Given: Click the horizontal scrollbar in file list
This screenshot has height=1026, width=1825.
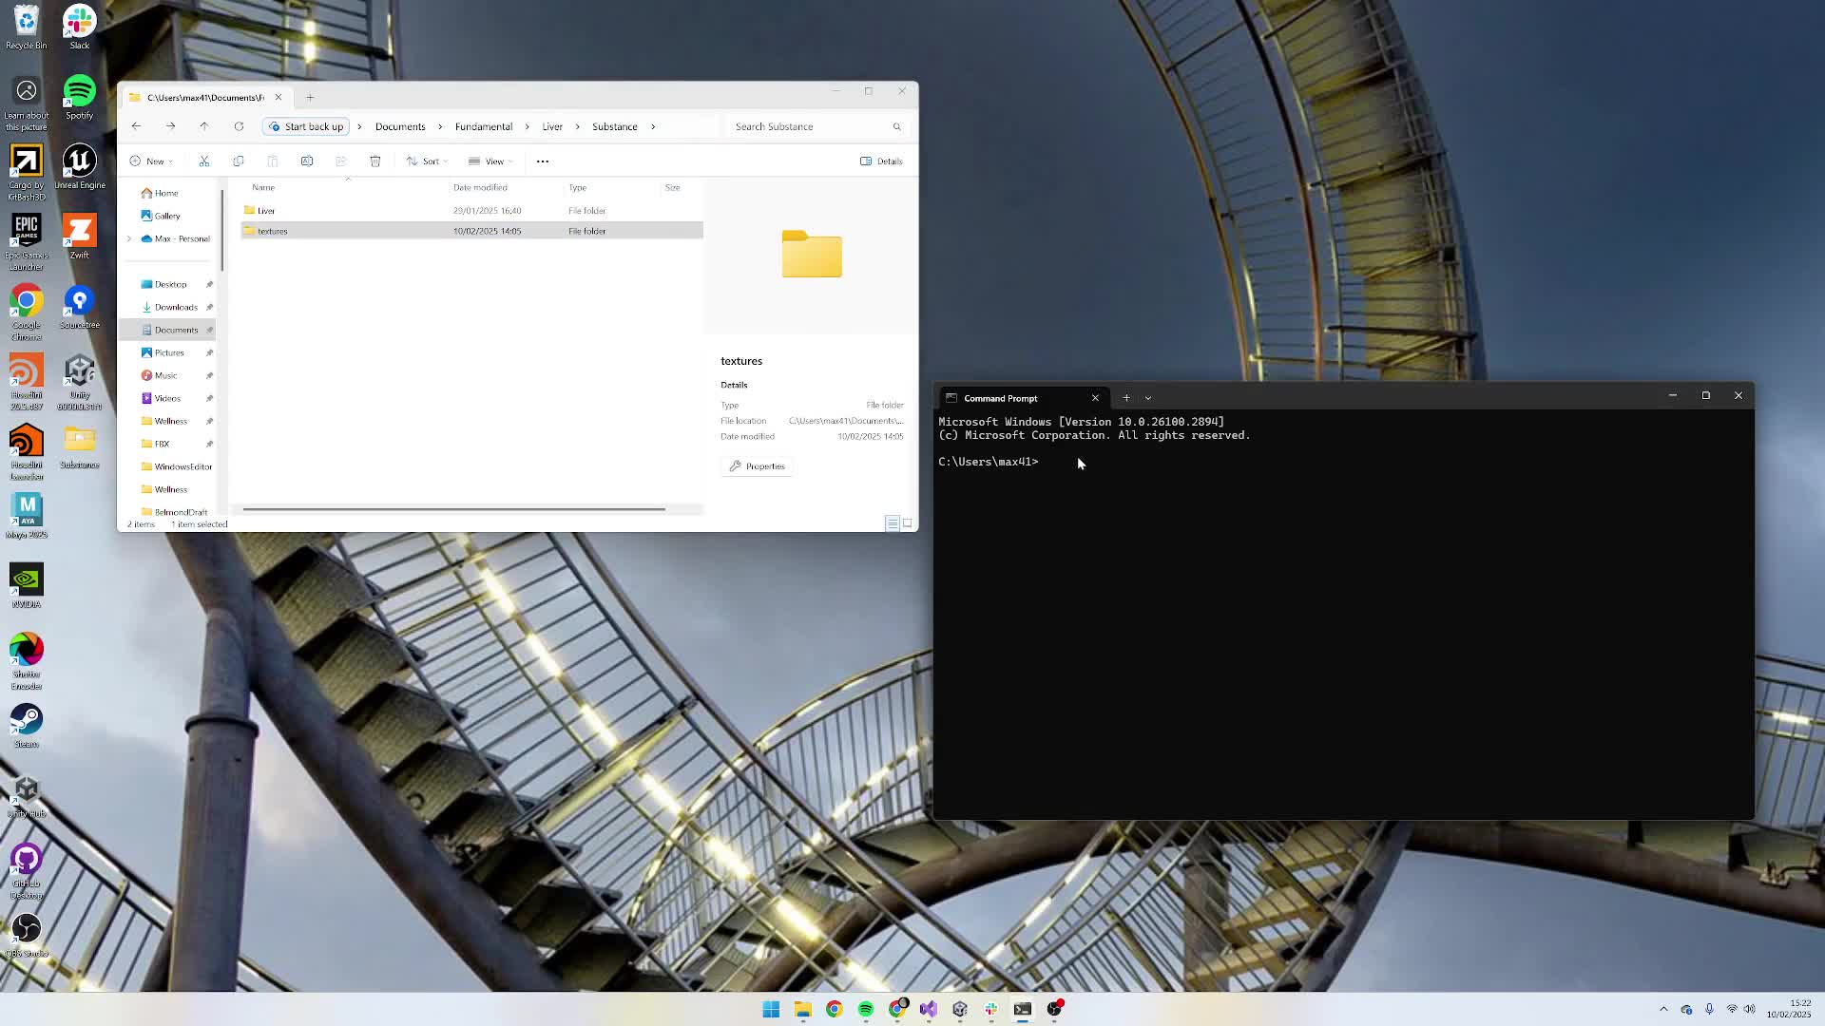Looking at the screenshot, I should (453, 509).
